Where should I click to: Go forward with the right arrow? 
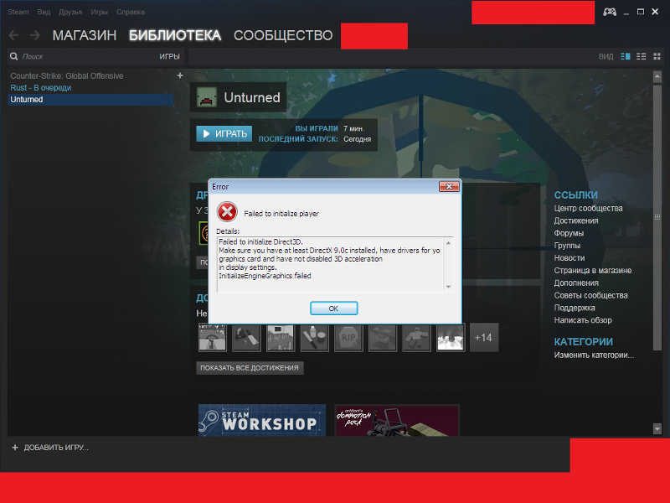[x=35, y=35]
